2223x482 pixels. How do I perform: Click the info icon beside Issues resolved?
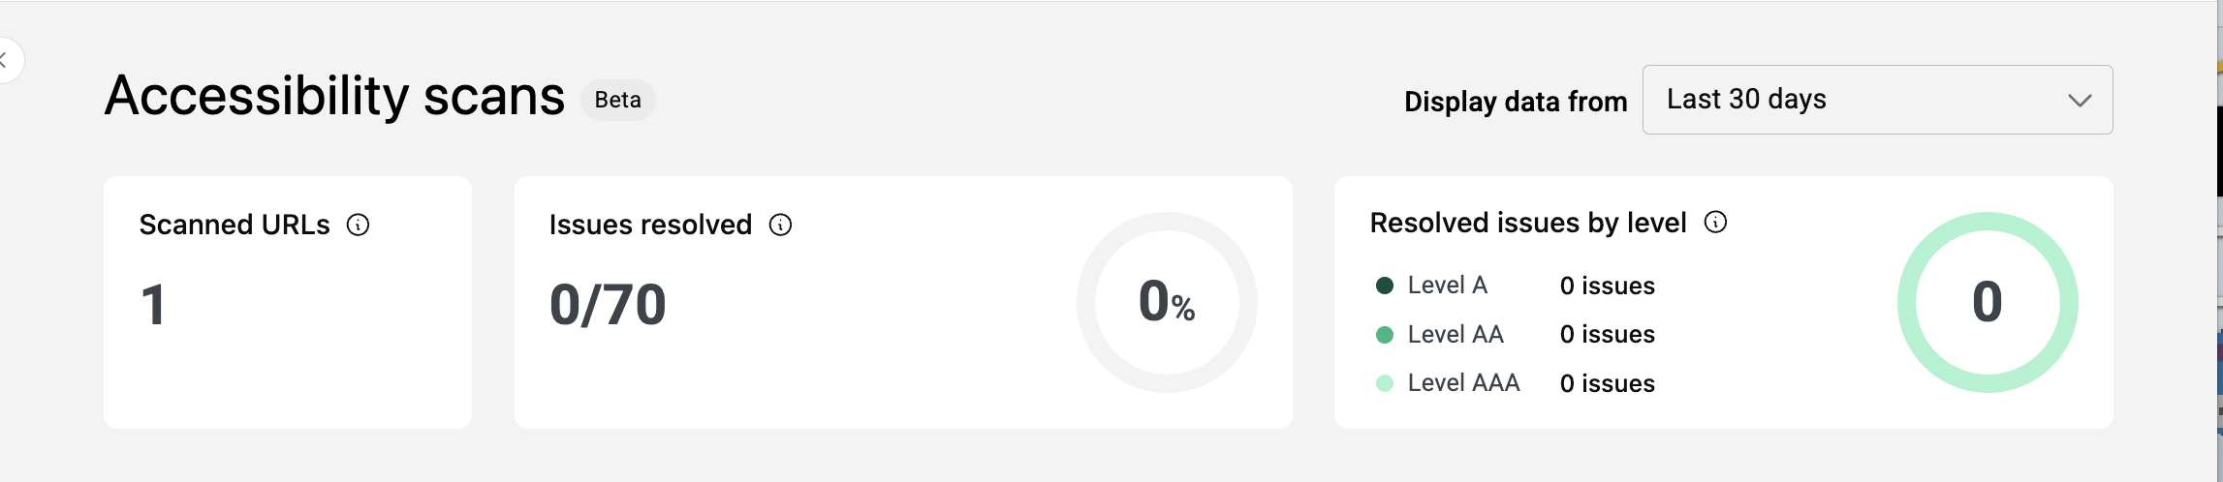780,226
